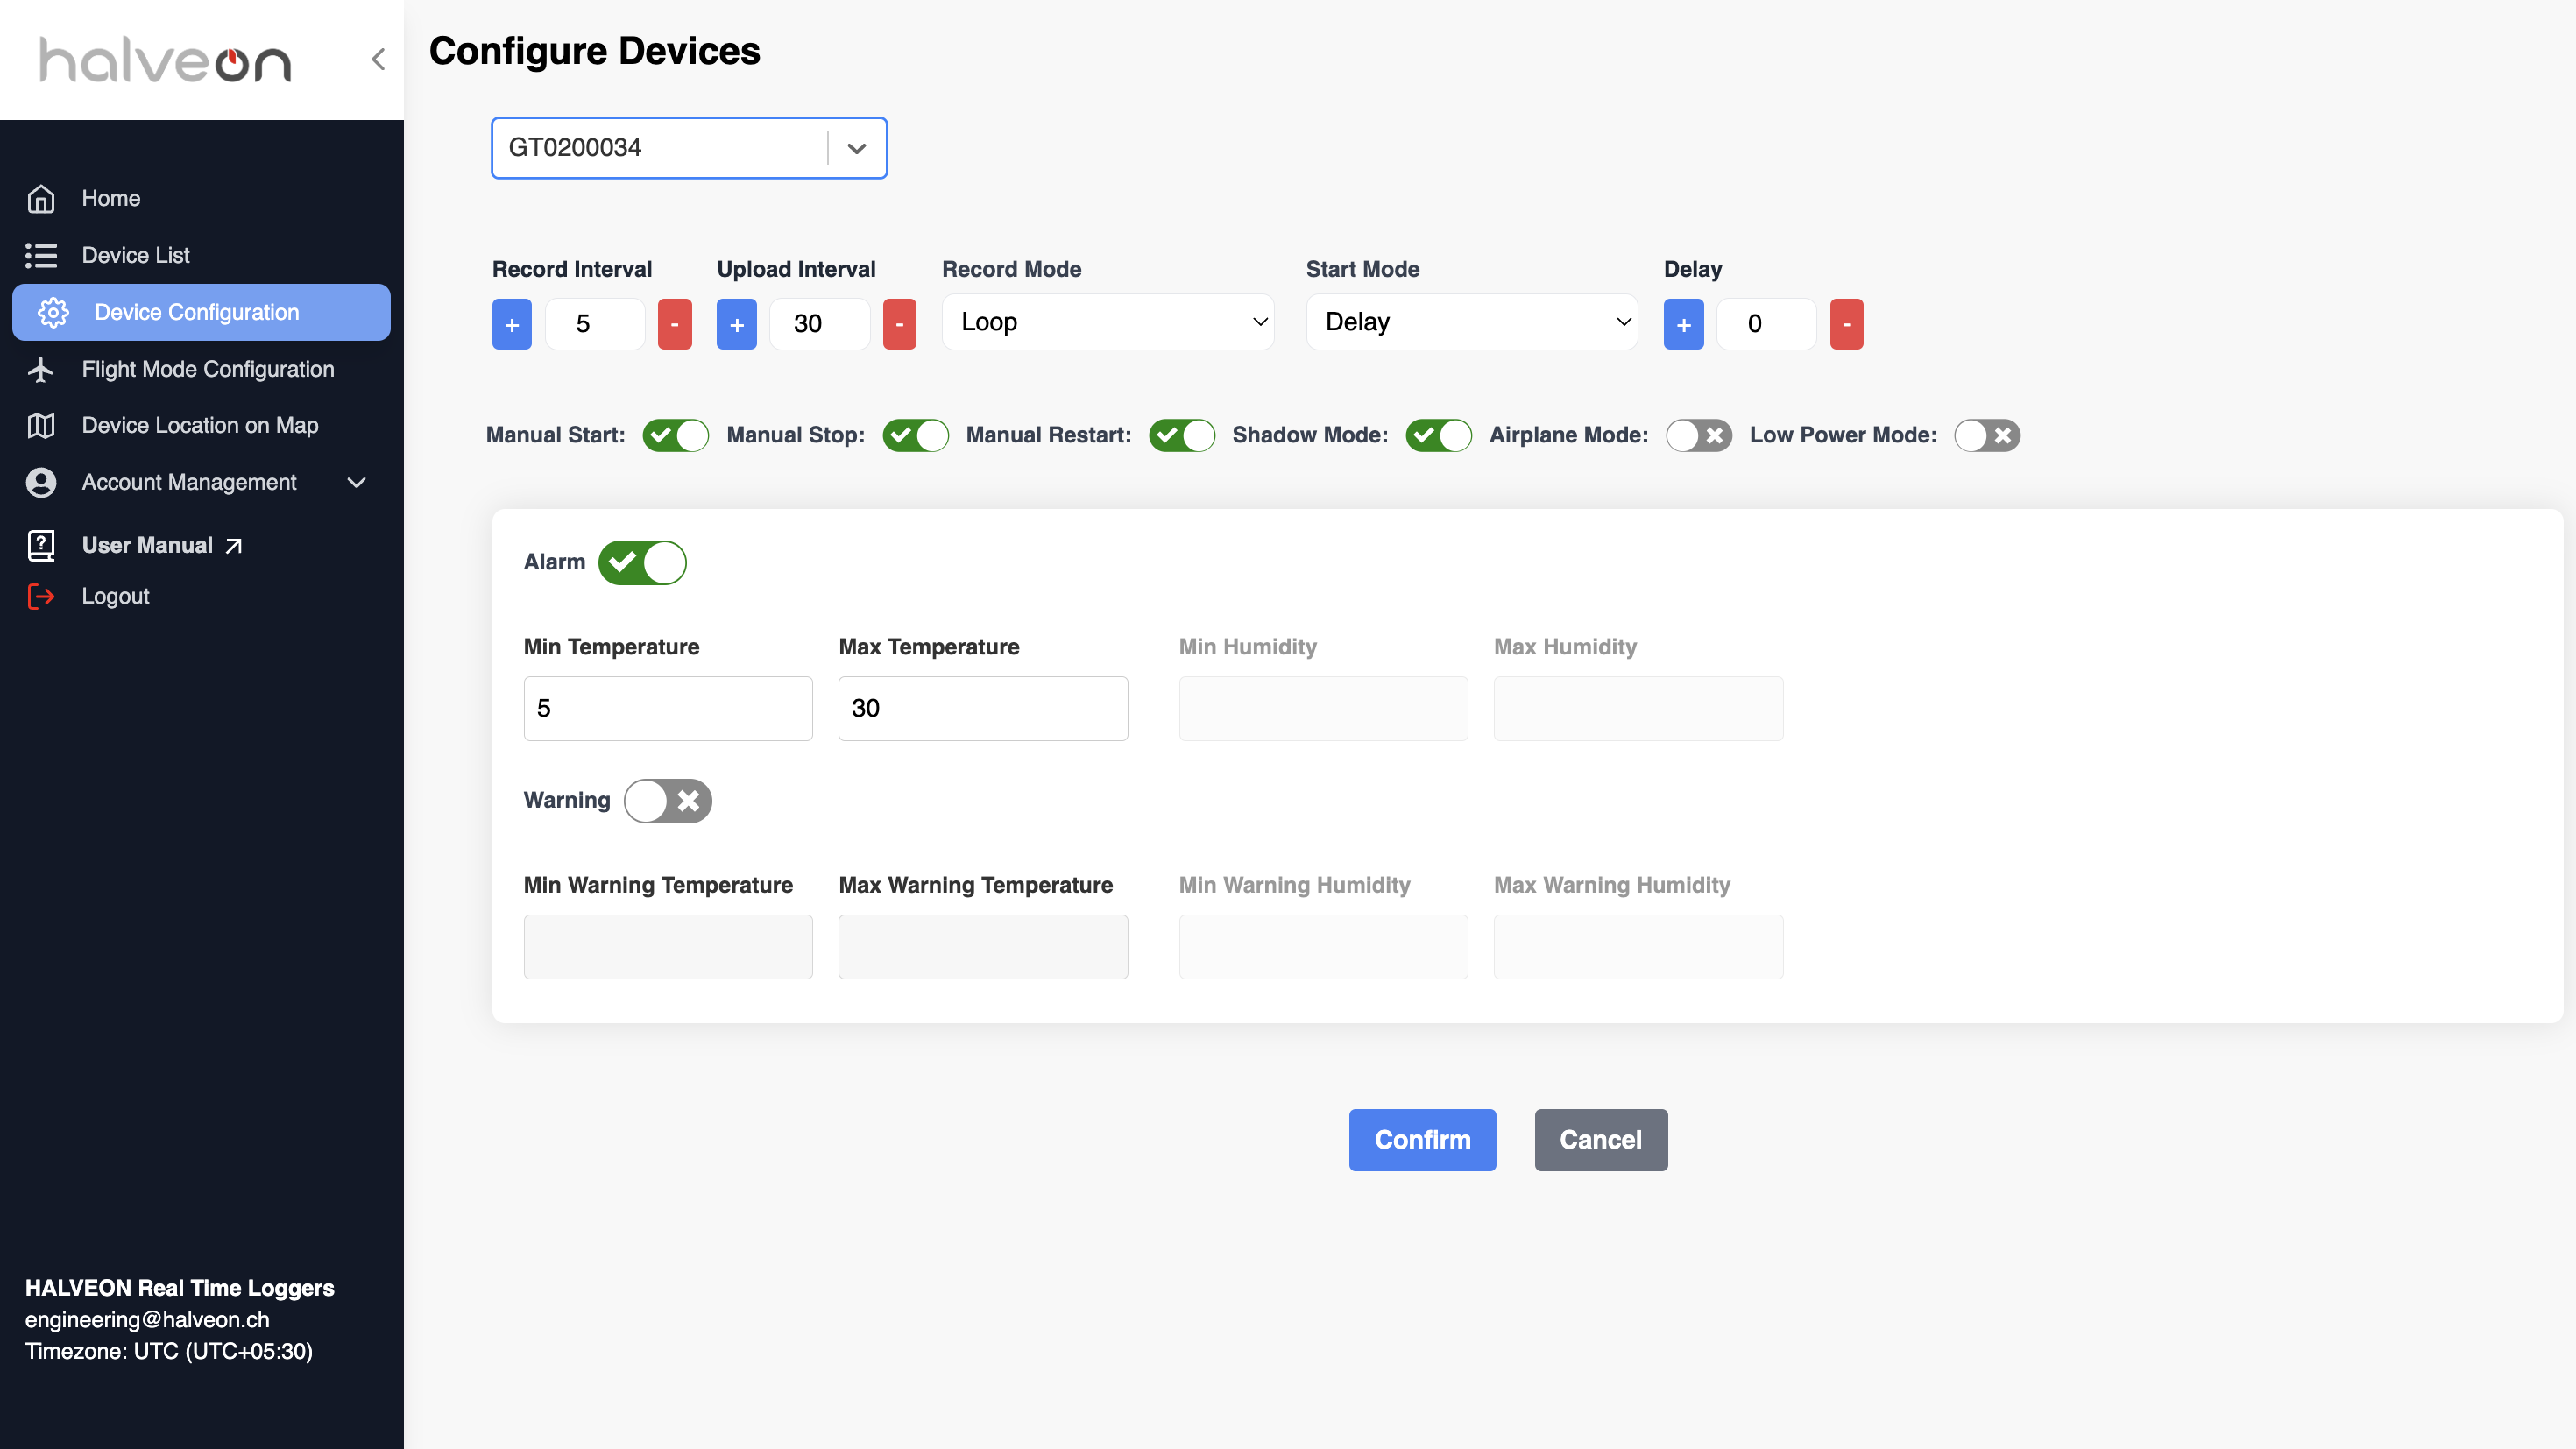The height and width of the screenshot is (1449, 2576).
Task: Click the Min Temperature input field
Action: click(668, 709)
